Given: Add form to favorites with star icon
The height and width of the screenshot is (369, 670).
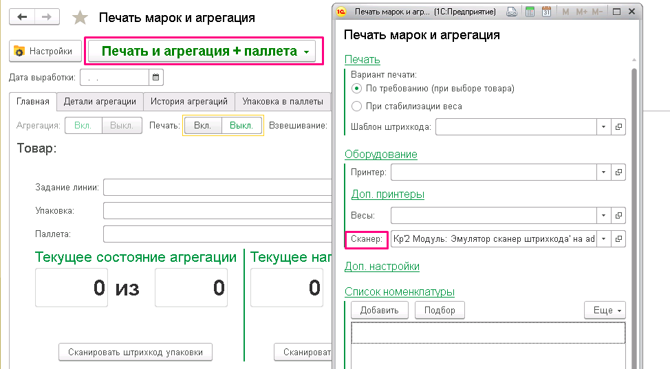Looking at the screenshot, I should [80, 17].
